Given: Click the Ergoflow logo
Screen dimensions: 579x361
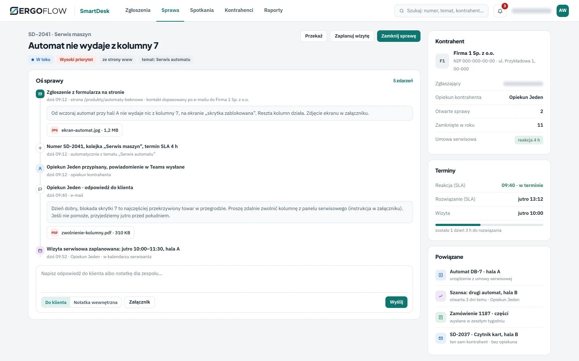Looking at the screenshot, I should click(x=38, y=11).
